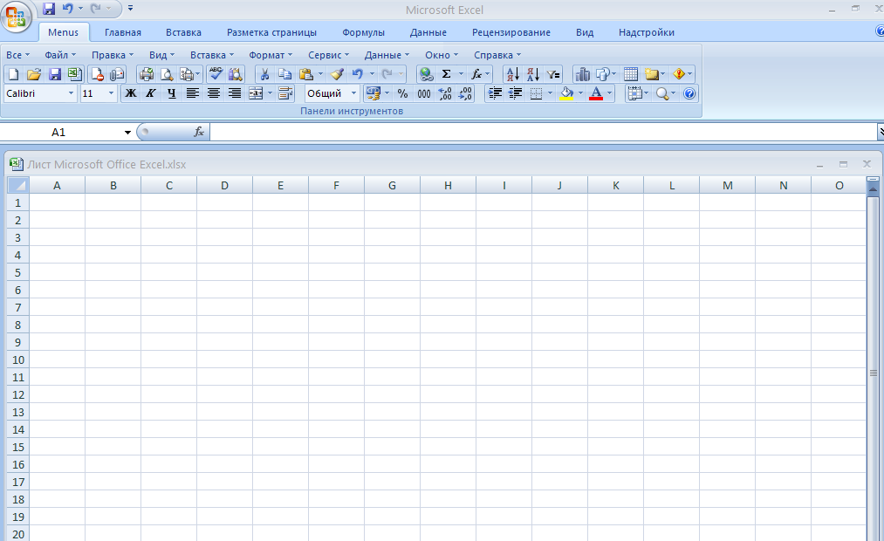Apply thousands separator 000 format
The width and height of the screenshot is (884, 541).
point(424,93)
